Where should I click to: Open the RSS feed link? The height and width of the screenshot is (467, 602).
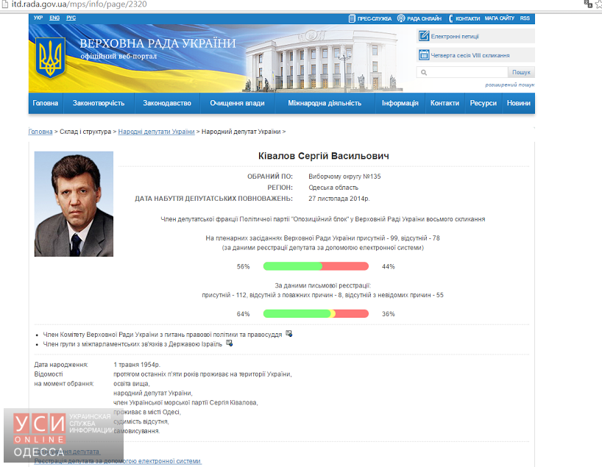coord(525,18)
